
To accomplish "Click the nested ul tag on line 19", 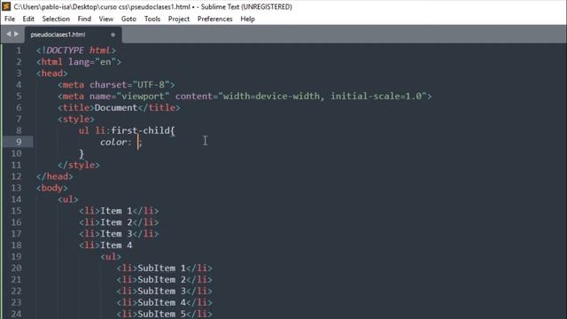I will 111,257.
